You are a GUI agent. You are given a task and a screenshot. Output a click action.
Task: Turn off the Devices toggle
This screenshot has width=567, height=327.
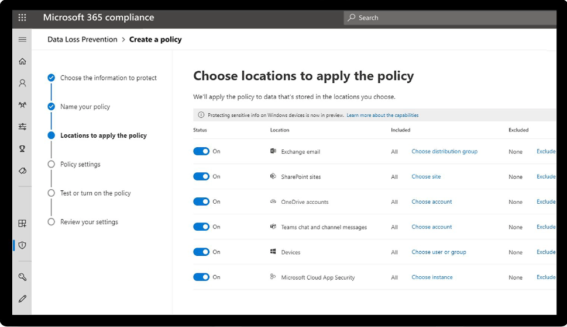pos(201,252)
